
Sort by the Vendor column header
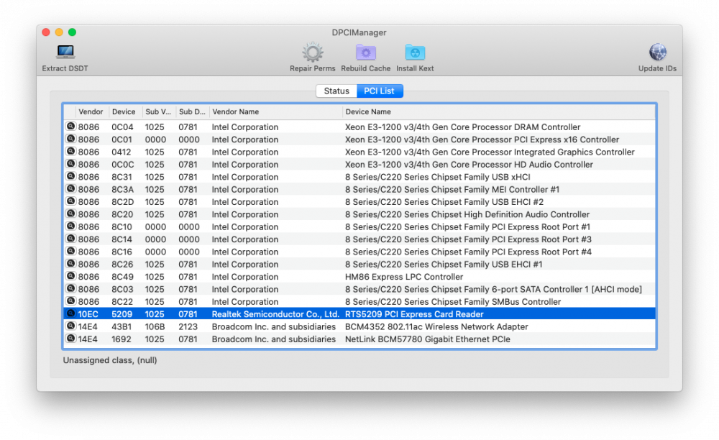pyautogui.click(x=91, y=112)
